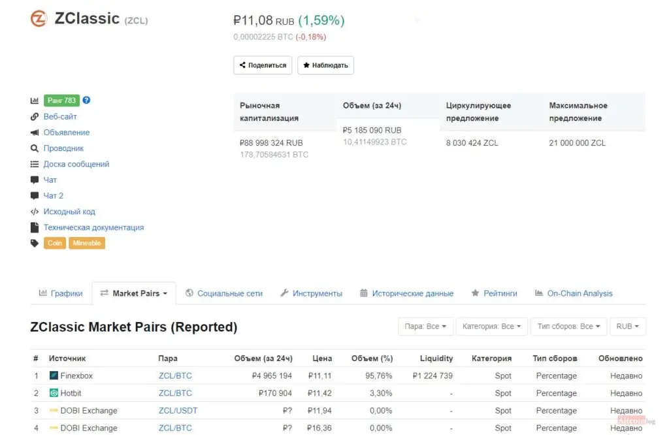Viewport: 669px width, 435px height.
Task: Click the tag icon beside Coin label
Action: click(x=35, y=243)
